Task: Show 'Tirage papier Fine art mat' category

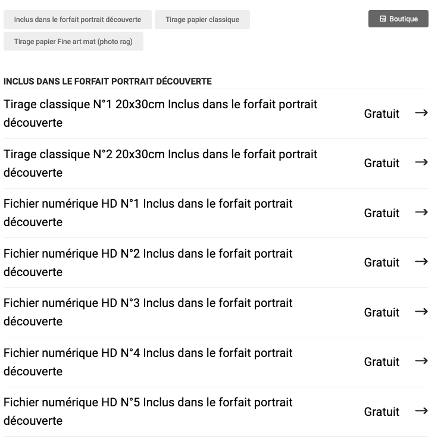Action: click(x=73, y=42)
